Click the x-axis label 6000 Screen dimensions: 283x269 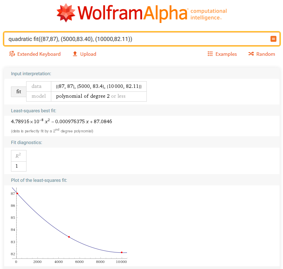[x=79, y=262]
